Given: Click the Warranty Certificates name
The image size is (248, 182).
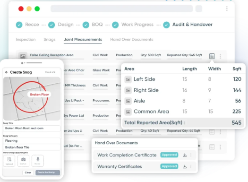Looking at the screenshot, I should coord(120,166).
